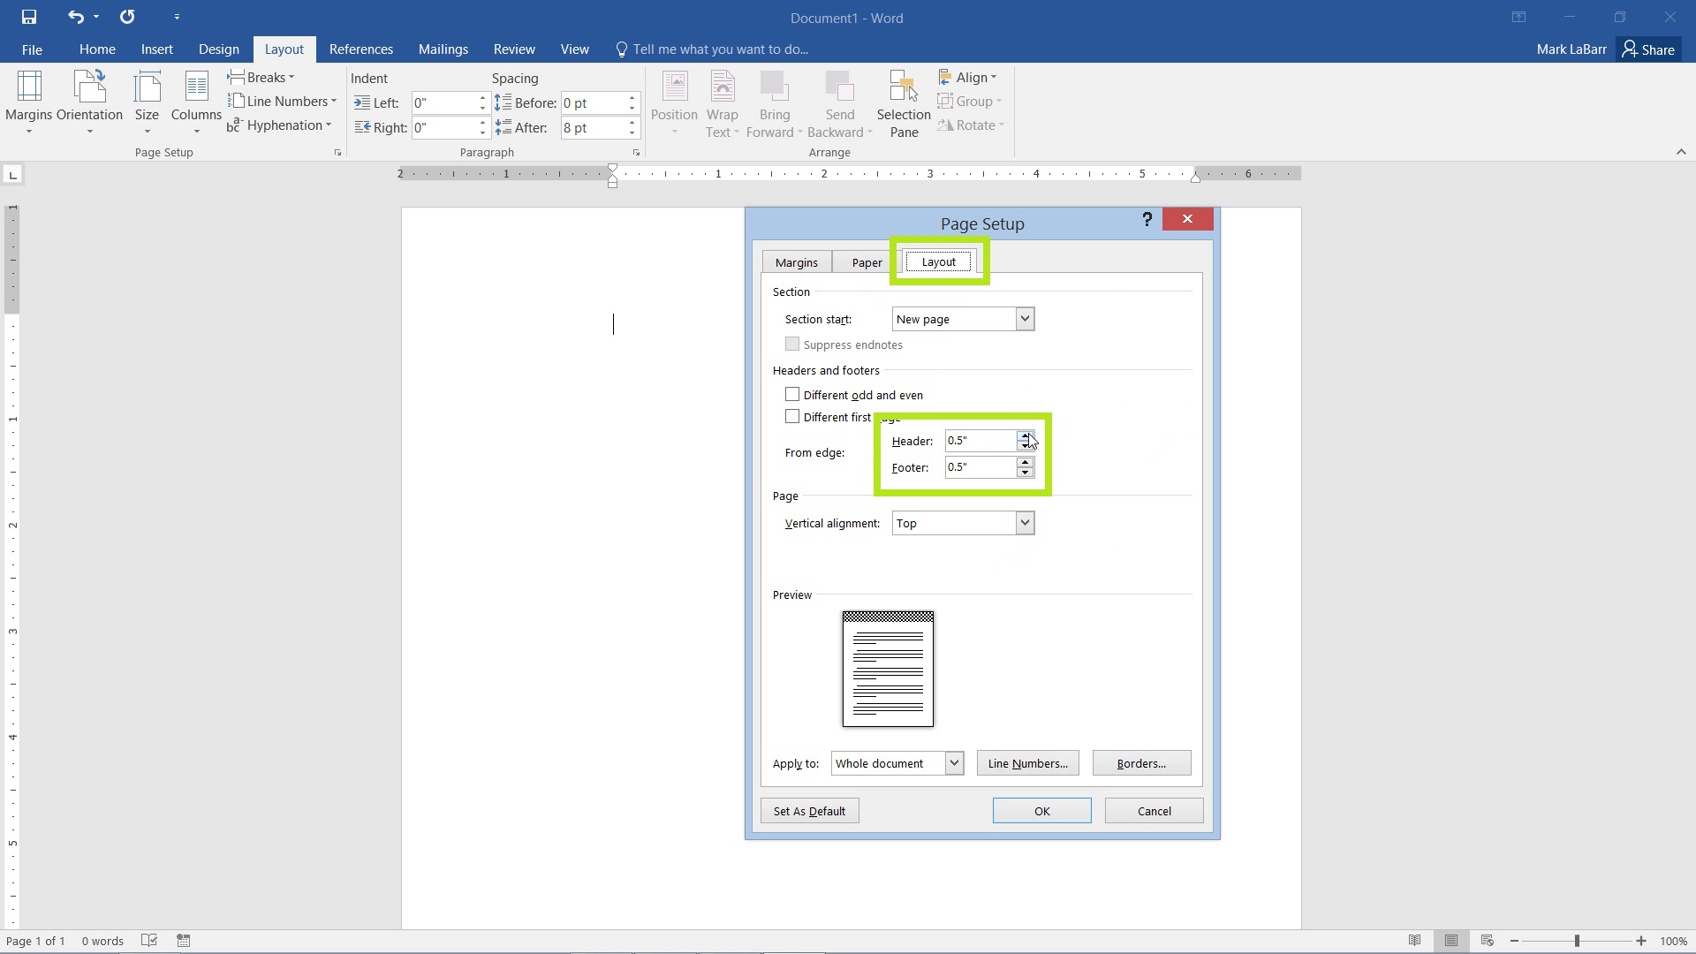Image resolution: width=1696 pixels, height=954 pixels.
Task: Expand Apply to dropdown selector
Action: tap(953, 763)
